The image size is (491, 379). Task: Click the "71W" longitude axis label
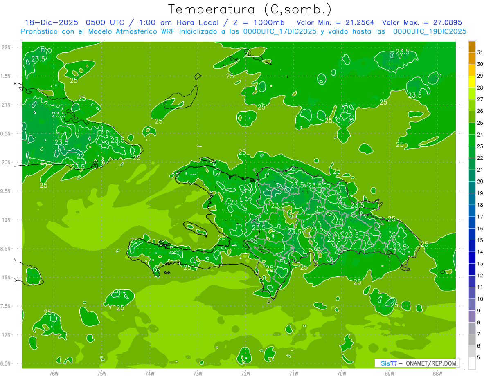[293, 373]
